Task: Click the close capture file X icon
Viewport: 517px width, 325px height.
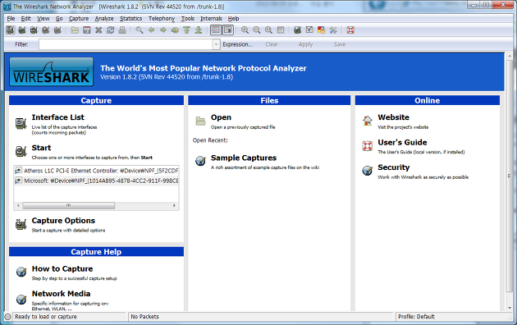Action: tap(98, 30)
